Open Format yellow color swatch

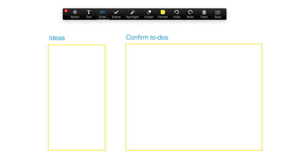163,12
